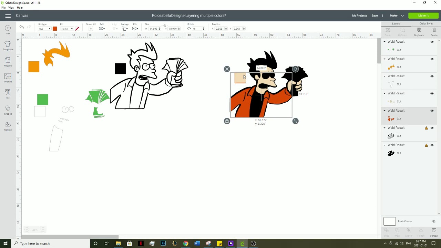The width and height of the screenshot is (441, 248).
Task: Hide the white Weld Result layer
Action: 432,76
